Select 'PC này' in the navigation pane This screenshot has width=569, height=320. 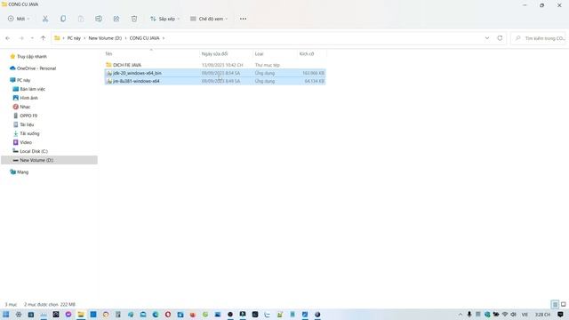(x=23, y=80)
